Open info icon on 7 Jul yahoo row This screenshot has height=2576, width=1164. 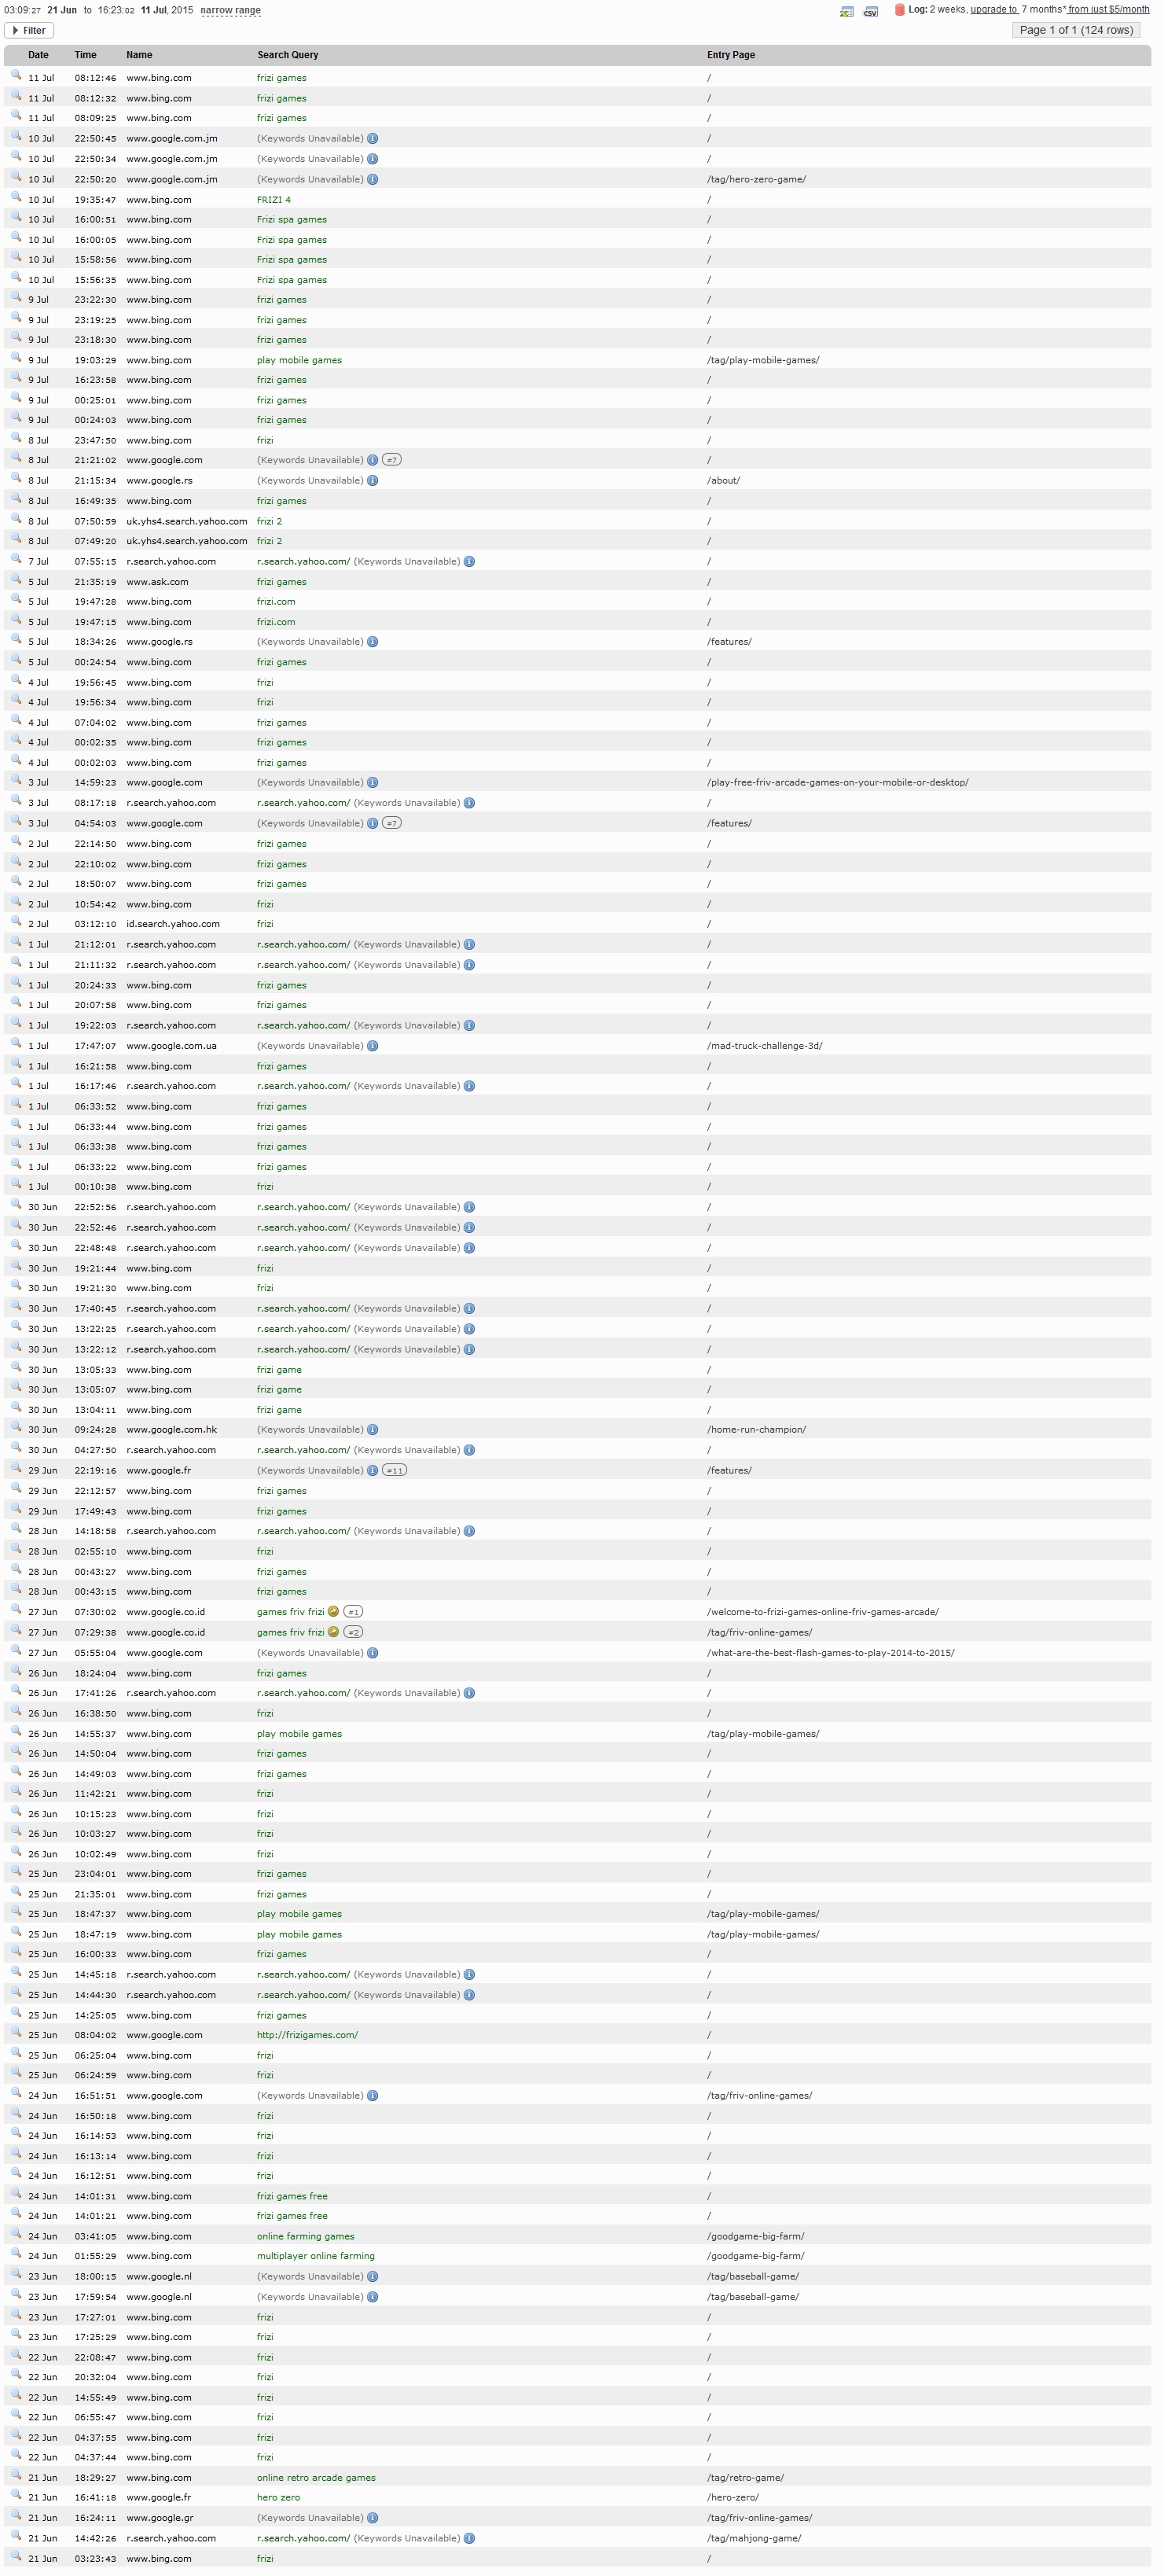point(469,562)
